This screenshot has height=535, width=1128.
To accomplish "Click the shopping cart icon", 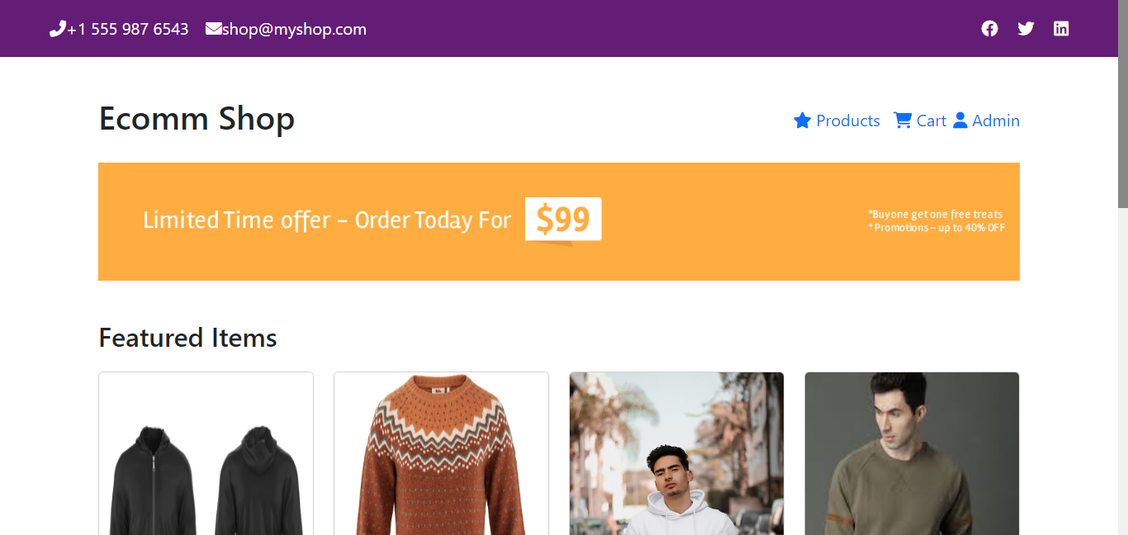I will pos(903,121).
